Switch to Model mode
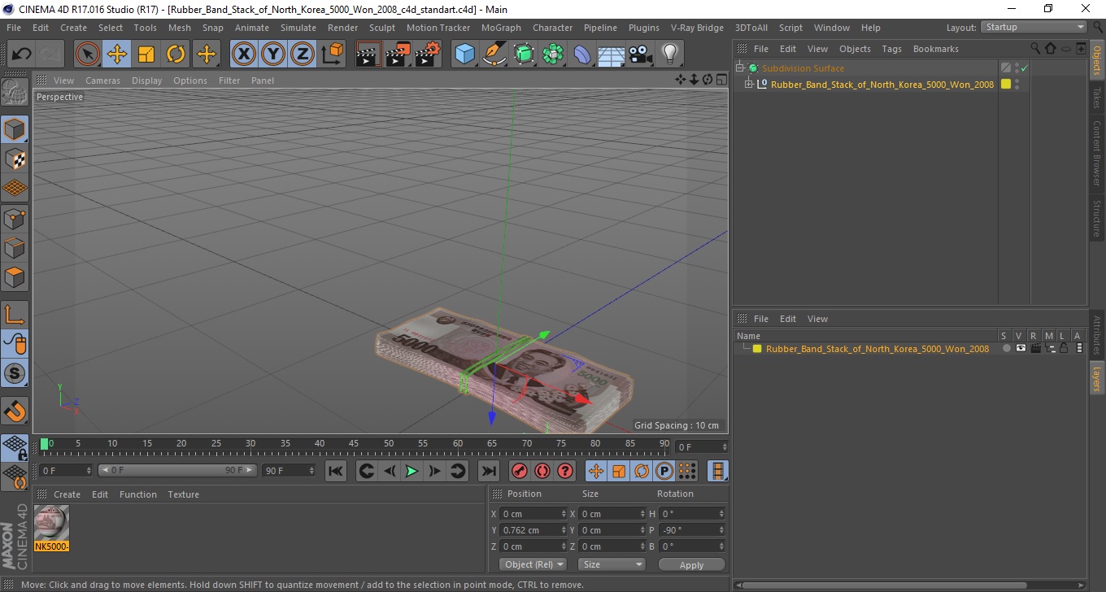Viewport: 1106px width, 592px height. click(15, 129)
